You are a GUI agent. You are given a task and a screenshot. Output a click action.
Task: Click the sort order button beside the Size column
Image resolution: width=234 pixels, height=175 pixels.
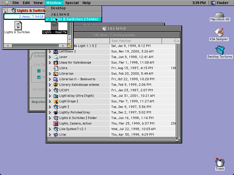click(178, 41)
